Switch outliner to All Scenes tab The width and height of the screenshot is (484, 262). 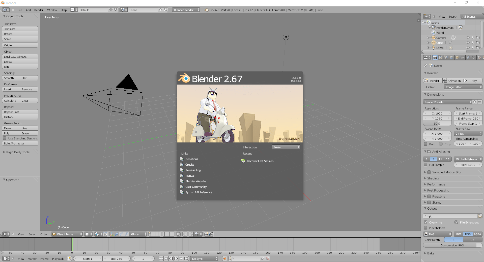469,16
